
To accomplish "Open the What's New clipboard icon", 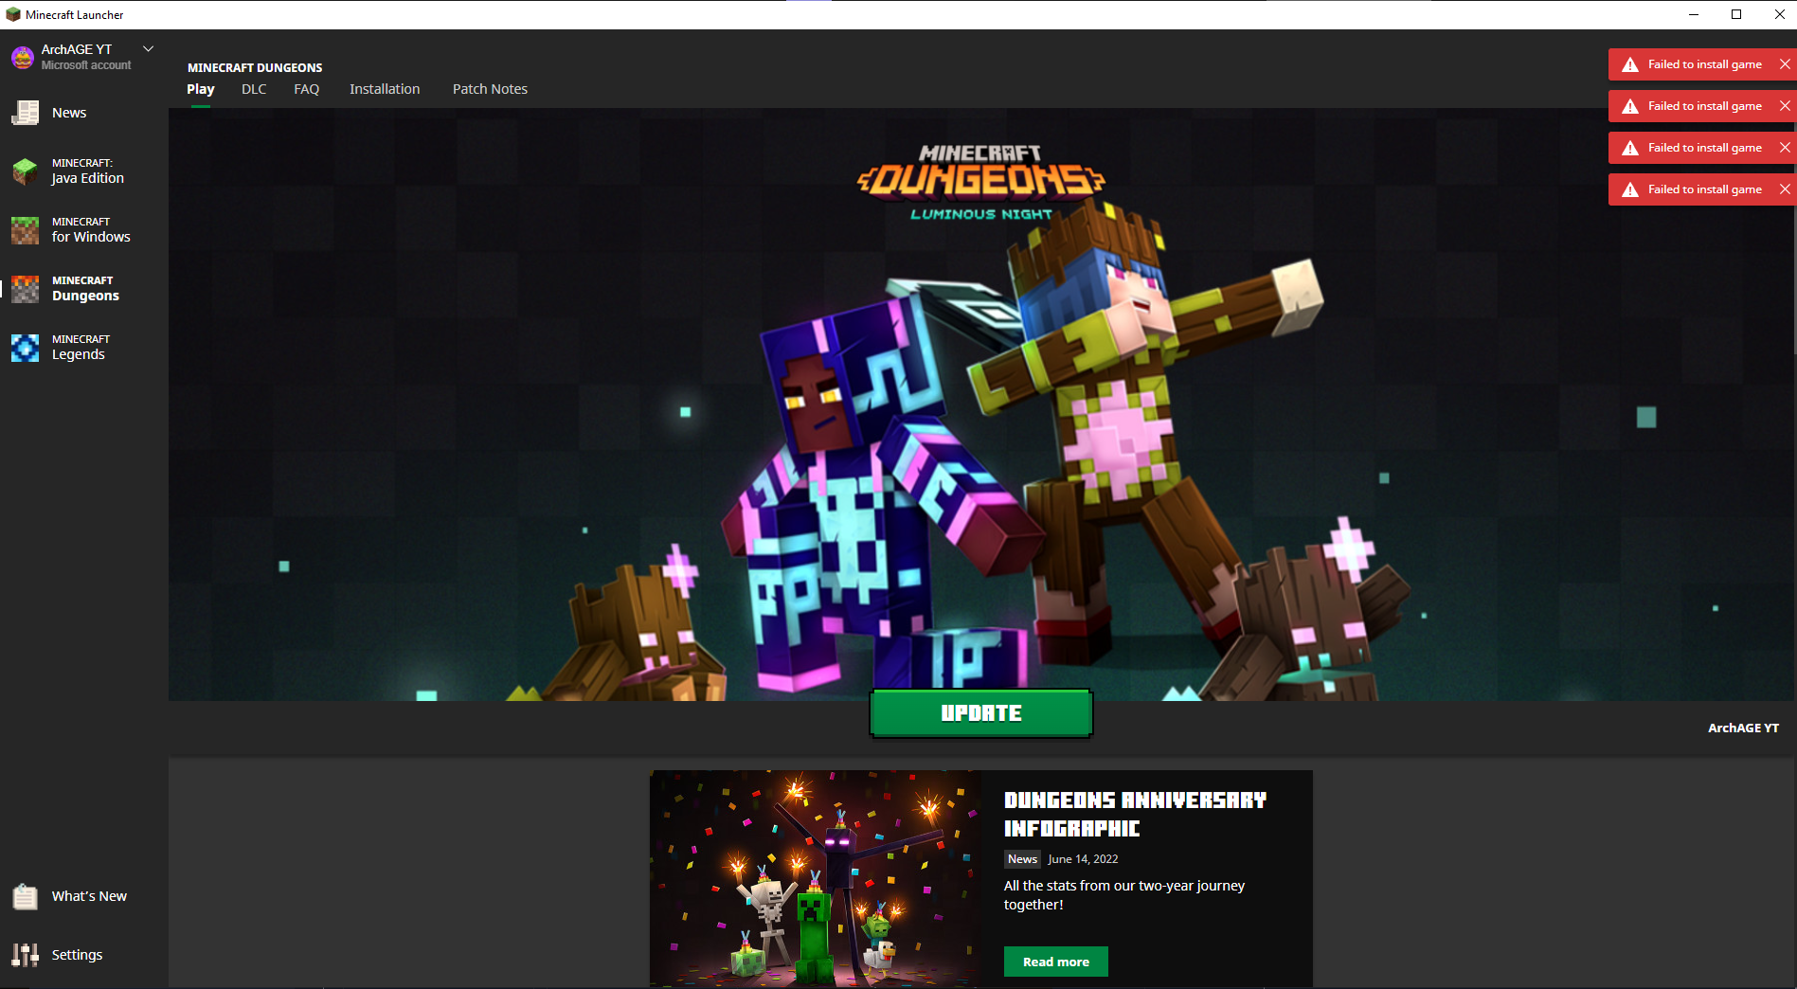I will click(26, 896).
